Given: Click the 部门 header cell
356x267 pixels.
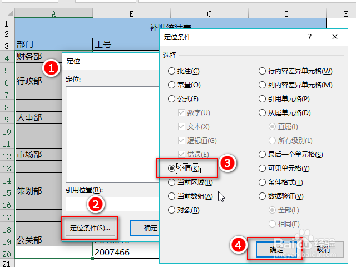Looking at the screenshot, I should coord(53,44).
